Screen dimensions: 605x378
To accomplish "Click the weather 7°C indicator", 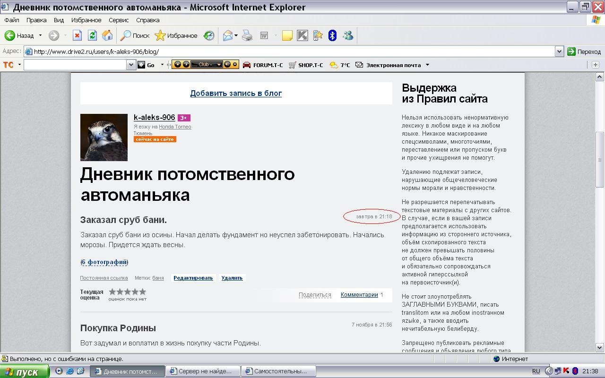I will (340, 65).
